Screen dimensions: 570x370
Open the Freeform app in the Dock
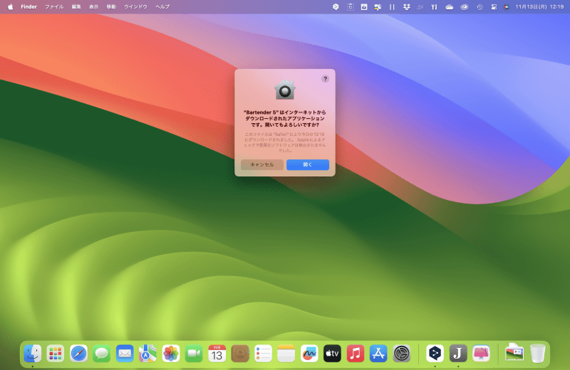(309, 354)
